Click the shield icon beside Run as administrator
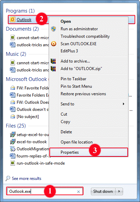 pos(53,29)
